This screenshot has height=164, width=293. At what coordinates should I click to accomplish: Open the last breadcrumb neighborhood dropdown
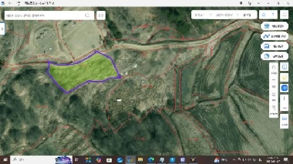tap(247, 15)
